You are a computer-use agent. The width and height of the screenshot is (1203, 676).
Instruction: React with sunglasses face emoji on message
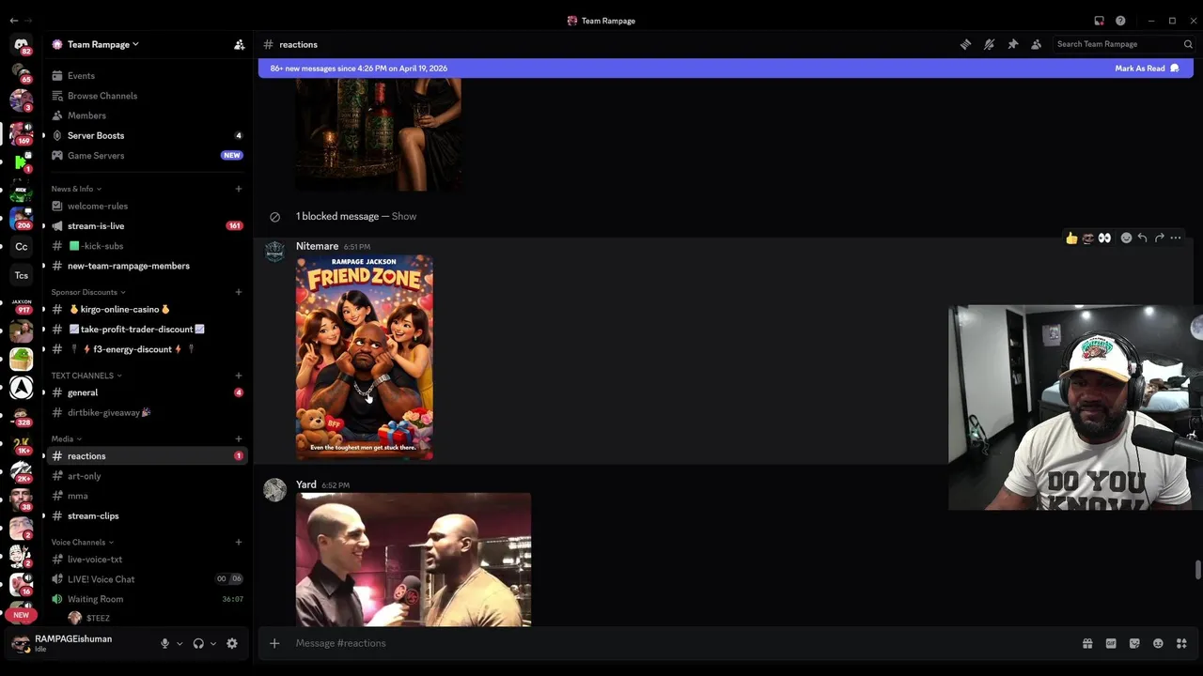pos(1088,238)
